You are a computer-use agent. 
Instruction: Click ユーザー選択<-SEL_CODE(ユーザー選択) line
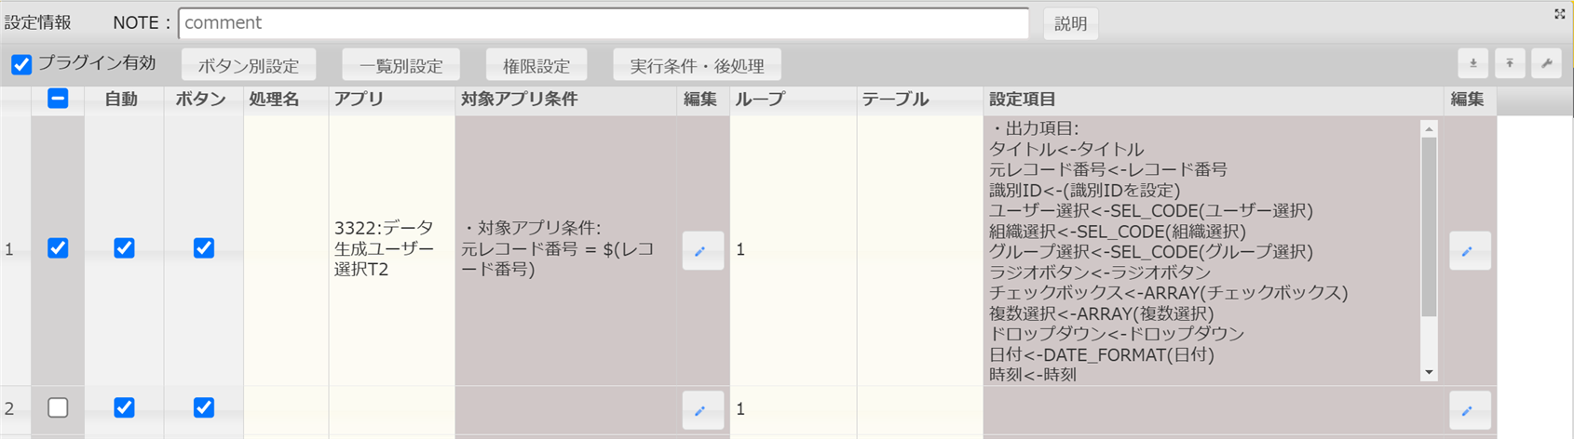point(1151,210)
